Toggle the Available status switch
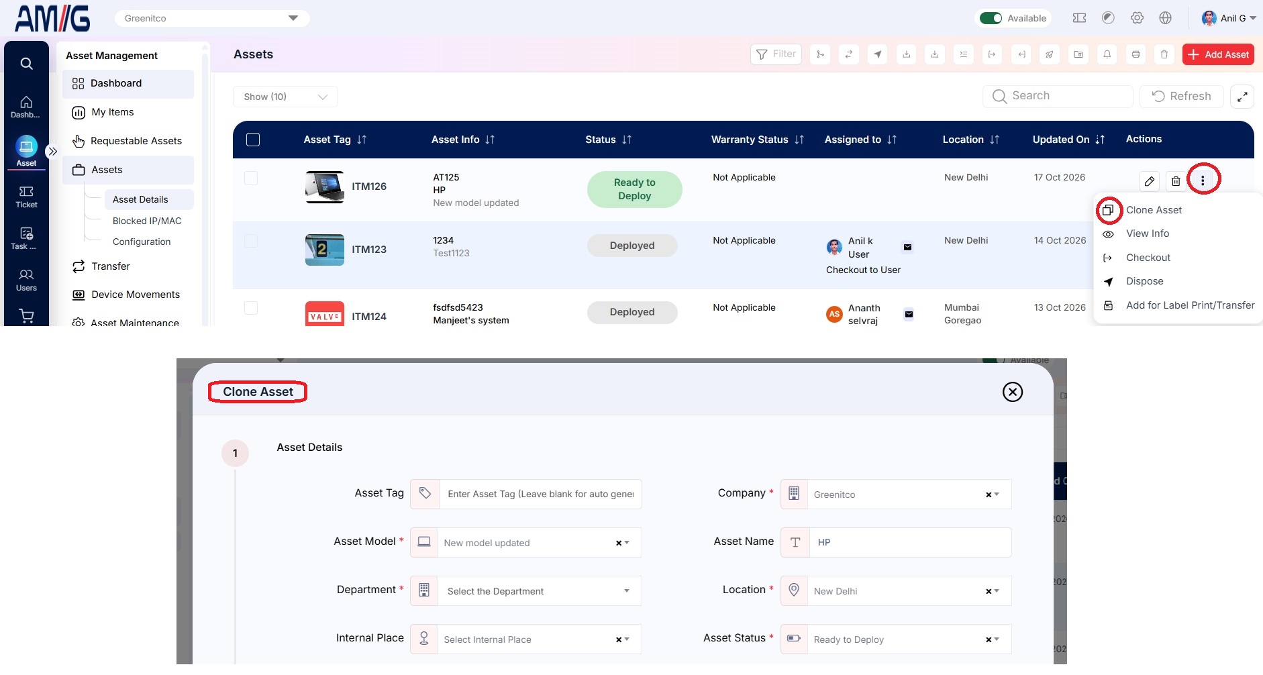Image resolution: width=1263 pixels, height=675 pixels. [991, 18]
